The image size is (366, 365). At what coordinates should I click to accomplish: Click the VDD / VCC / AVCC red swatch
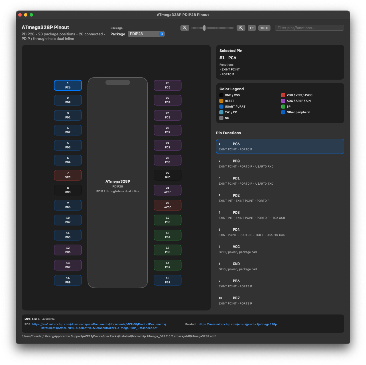click(x=283, y=95)
